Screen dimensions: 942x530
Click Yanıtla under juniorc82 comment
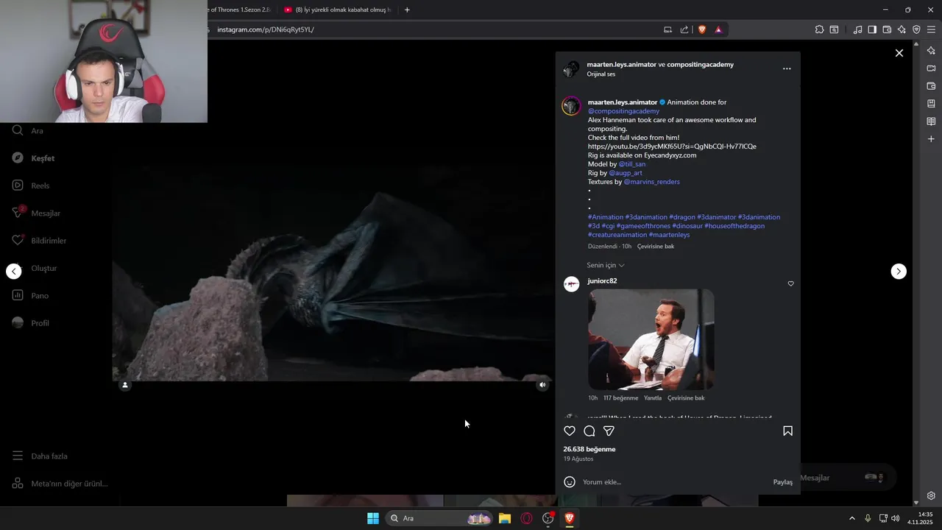click(x=653, y=398)
